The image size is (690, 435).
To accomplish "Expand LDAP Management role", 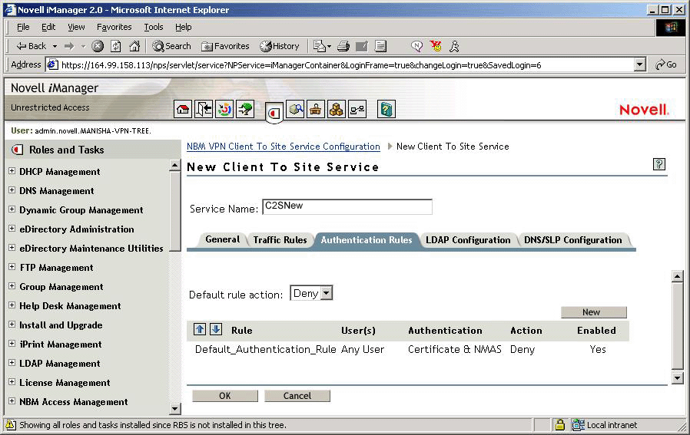I will pyautogui.click(x=12, y=362).
